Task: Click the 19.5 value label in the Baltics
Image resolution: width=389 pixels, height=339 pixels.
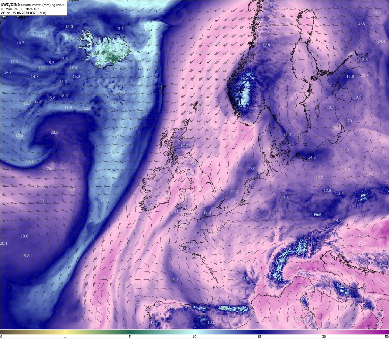Action: (357, 97)
